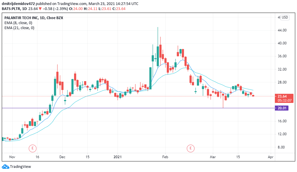Click the 32.00 price axis label
Screen dimensions: 297x172
pos(282,69)
